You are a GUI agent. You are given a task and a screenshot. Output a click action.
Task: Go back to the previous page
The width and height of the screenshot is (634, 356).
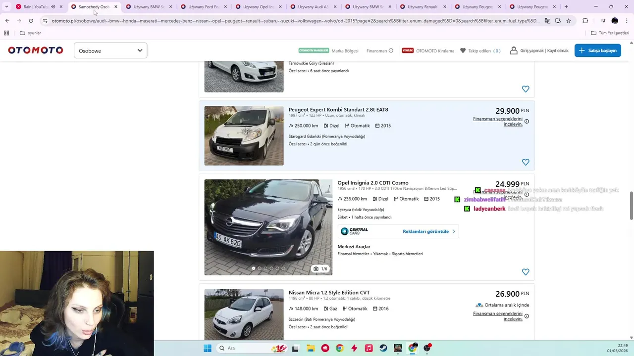(7, 21)
